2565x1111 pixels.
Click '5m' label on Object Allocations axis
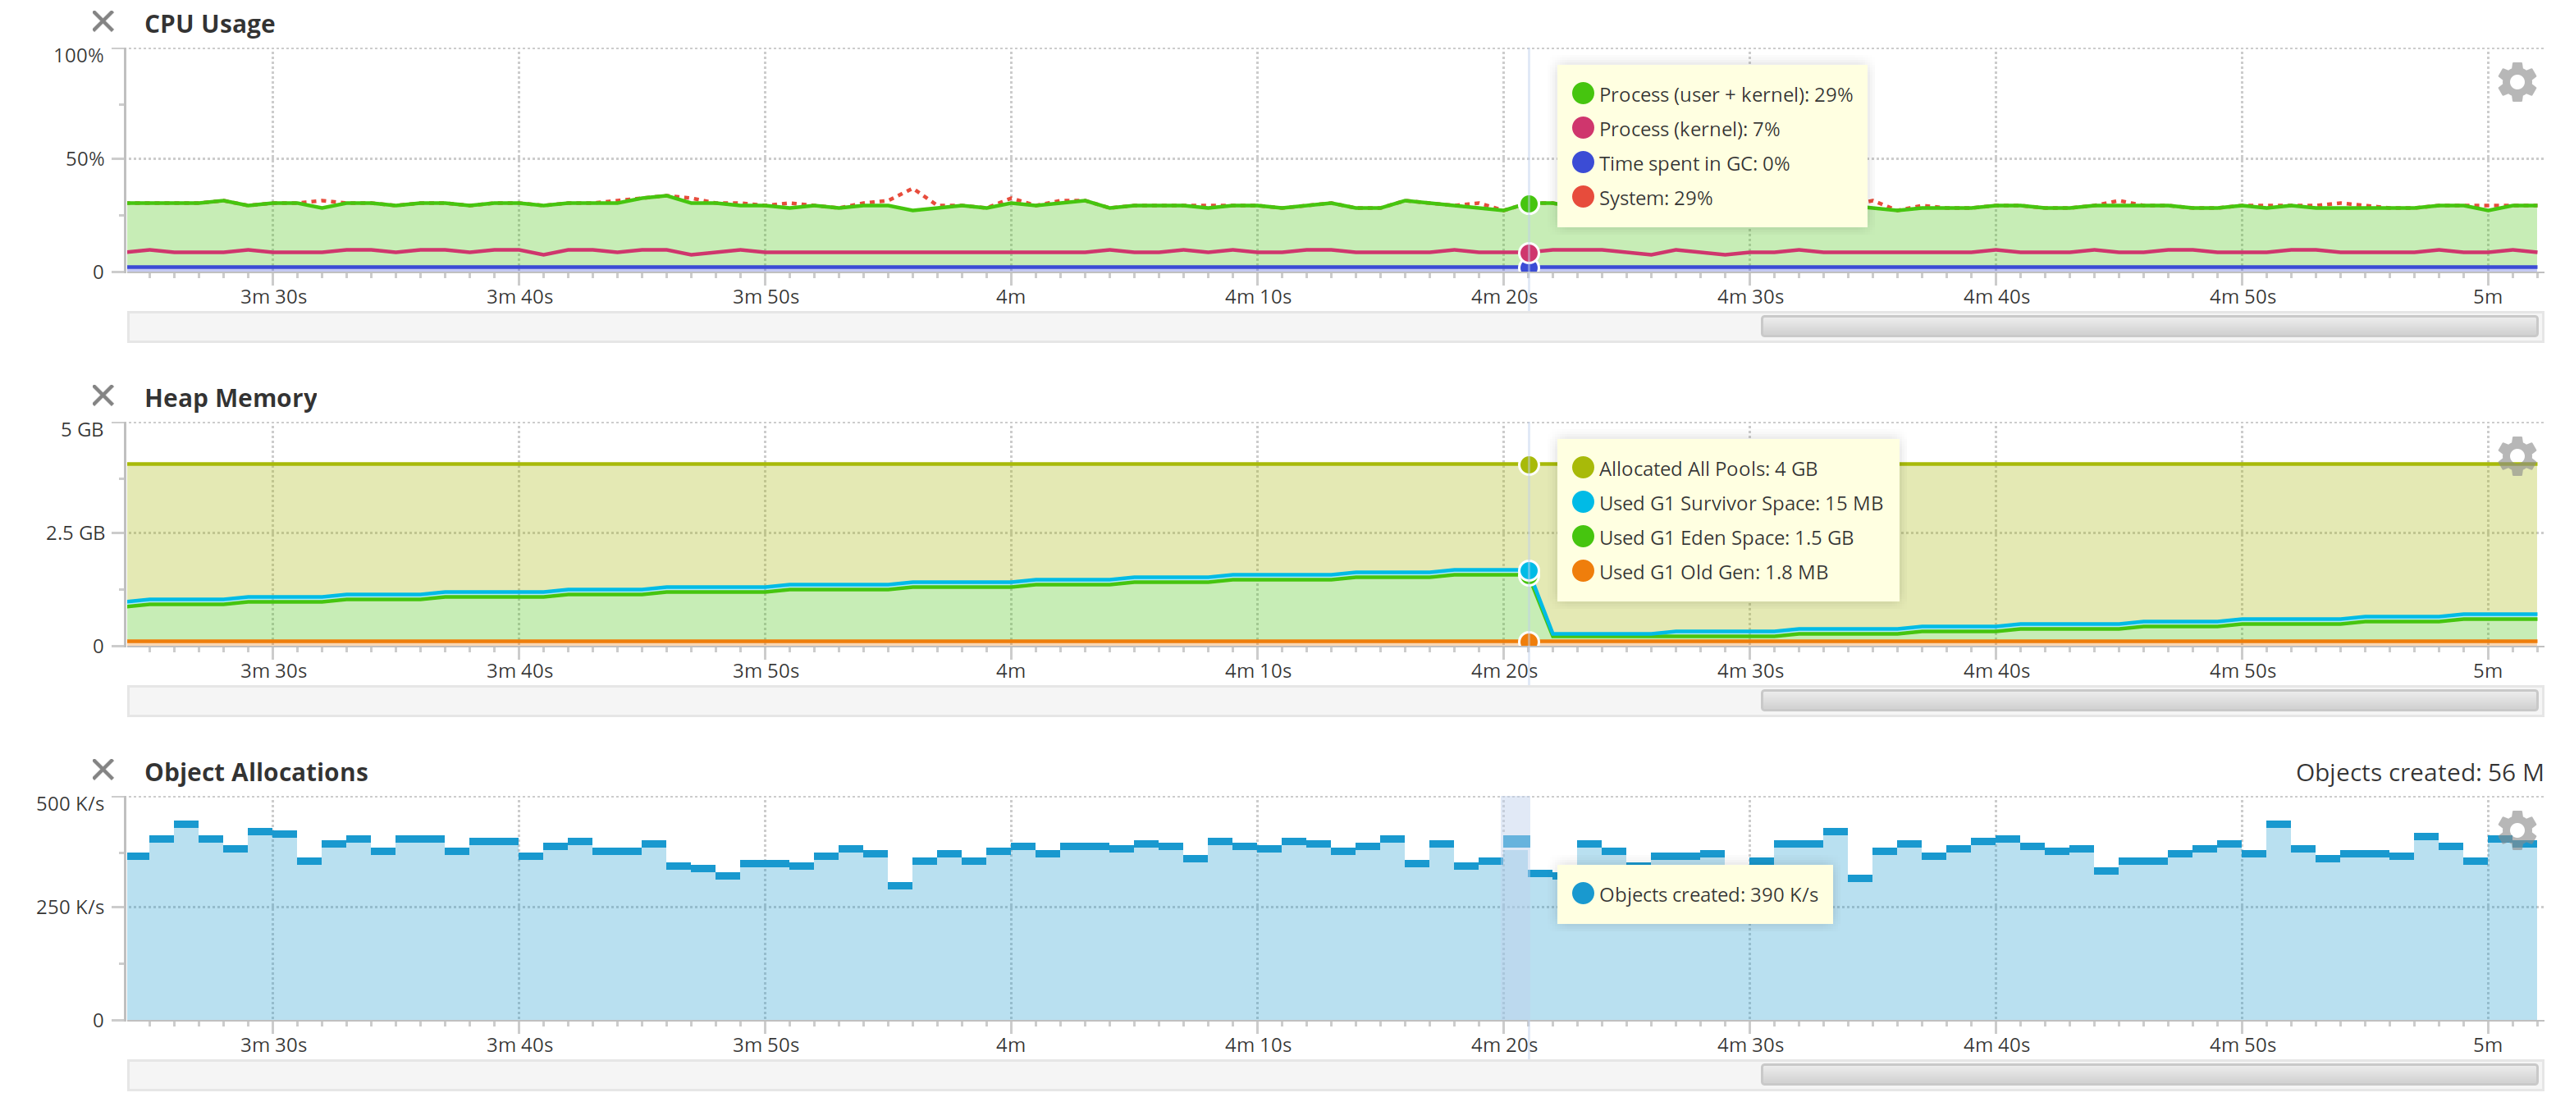click(x=2487, y=1045)
